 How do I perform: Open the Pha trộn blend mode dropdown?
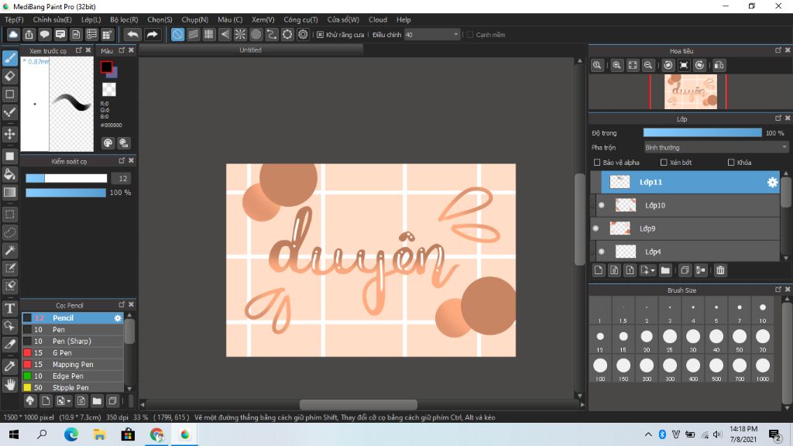[716, 148]
